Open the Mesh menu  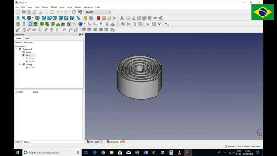tap(62, 7)
